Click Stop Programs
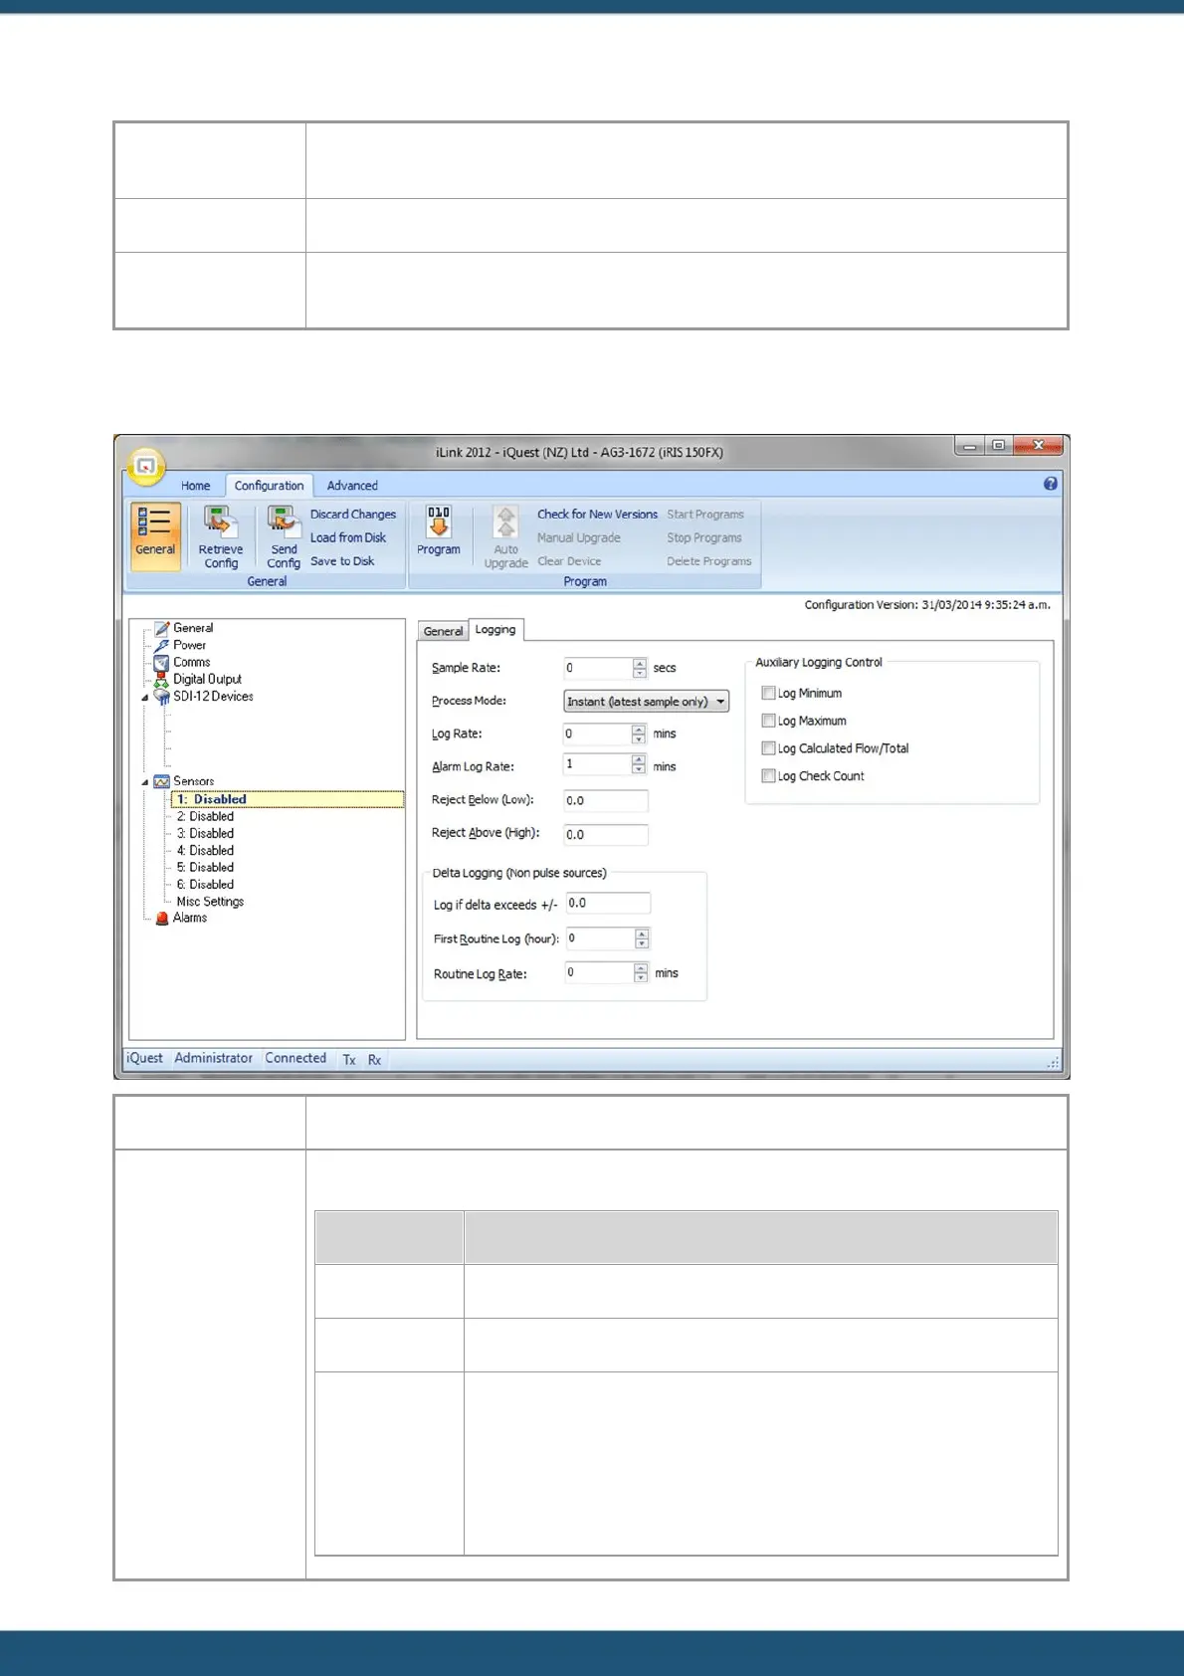The image size is (1184, 1676). [x=704, y=537]
